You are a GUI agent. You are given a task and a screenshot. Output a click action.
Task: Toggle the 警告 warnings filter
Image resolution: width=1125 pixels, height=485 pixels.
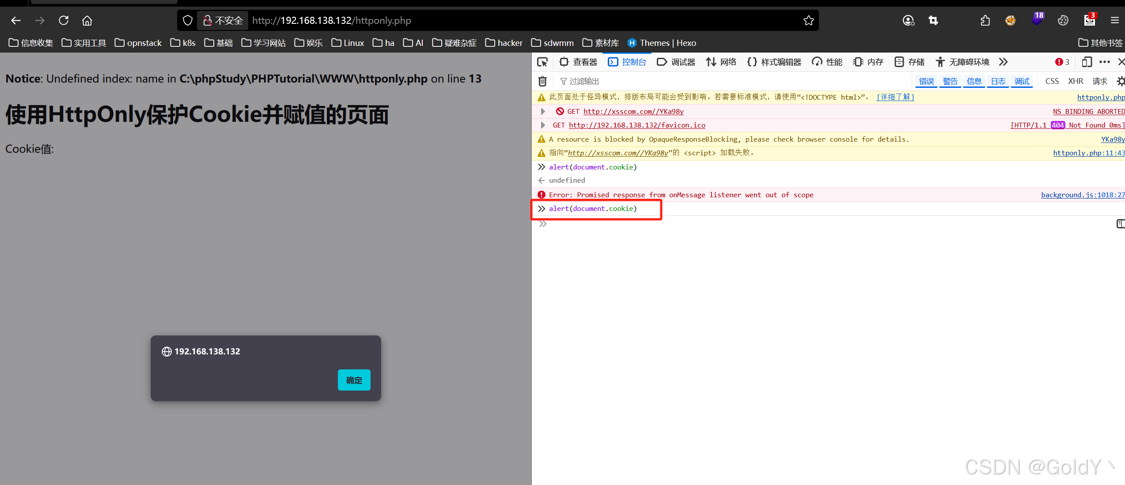pos(950,81)
